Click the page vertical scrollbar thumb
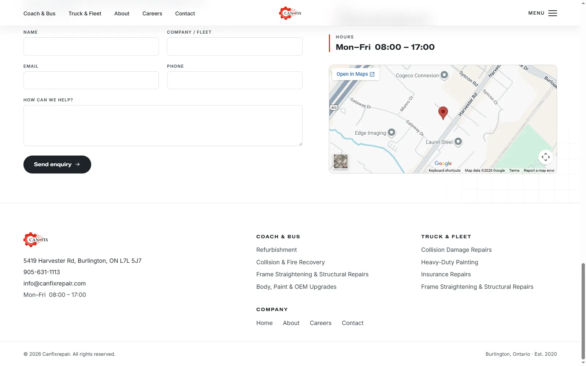The image size is (586, 366). point(583,311)
